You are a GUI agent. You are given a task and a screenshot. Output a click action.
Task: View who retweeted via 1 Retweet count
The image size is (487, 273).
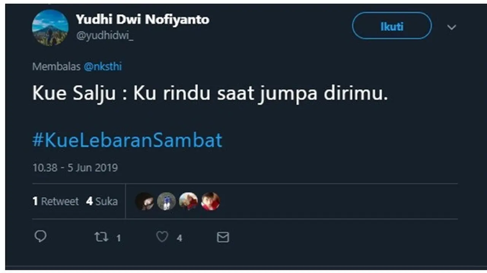click(x=56, y=201)
